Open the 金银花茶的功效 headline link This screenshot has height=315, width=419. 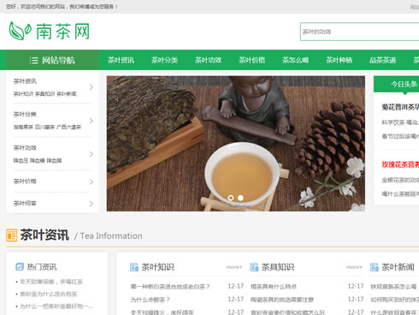[400, 180]
